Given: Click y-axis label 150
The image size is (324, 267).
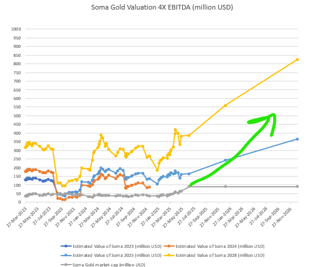Looking at the screenshot, I should pyautogui.click(x=17, y=177).
